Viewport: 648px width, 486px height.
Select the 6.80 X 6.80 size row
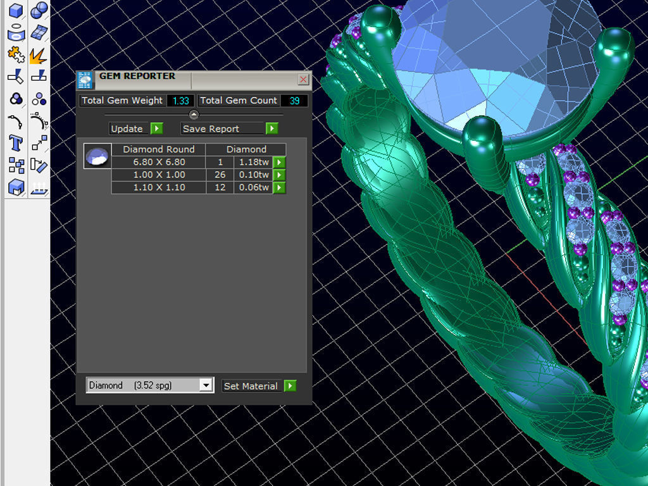coord(159,162)
